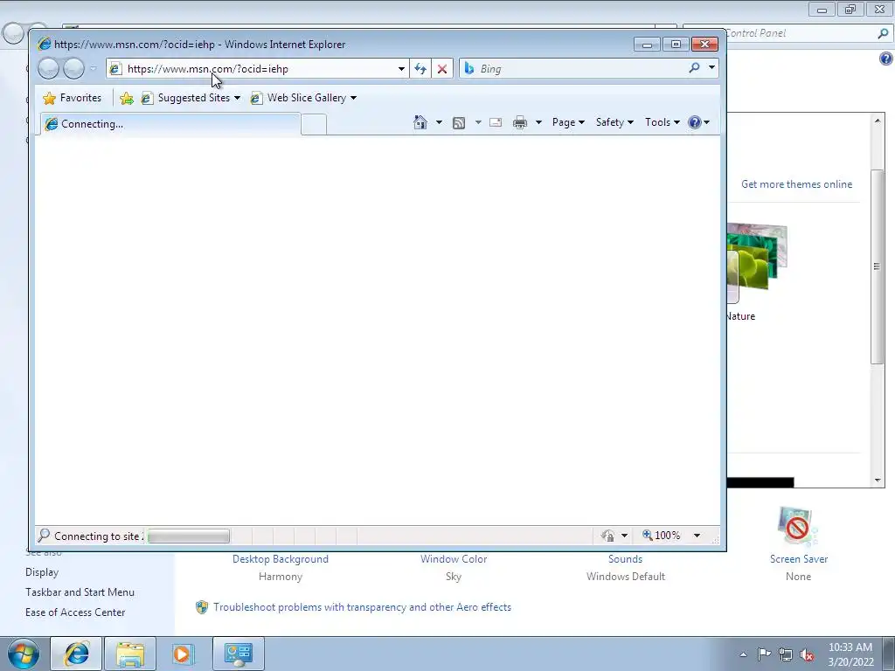Viewport: 895px width, 671px height.
Task: Click the Add to Favorites Bar icon
Action: pos(127,98)
